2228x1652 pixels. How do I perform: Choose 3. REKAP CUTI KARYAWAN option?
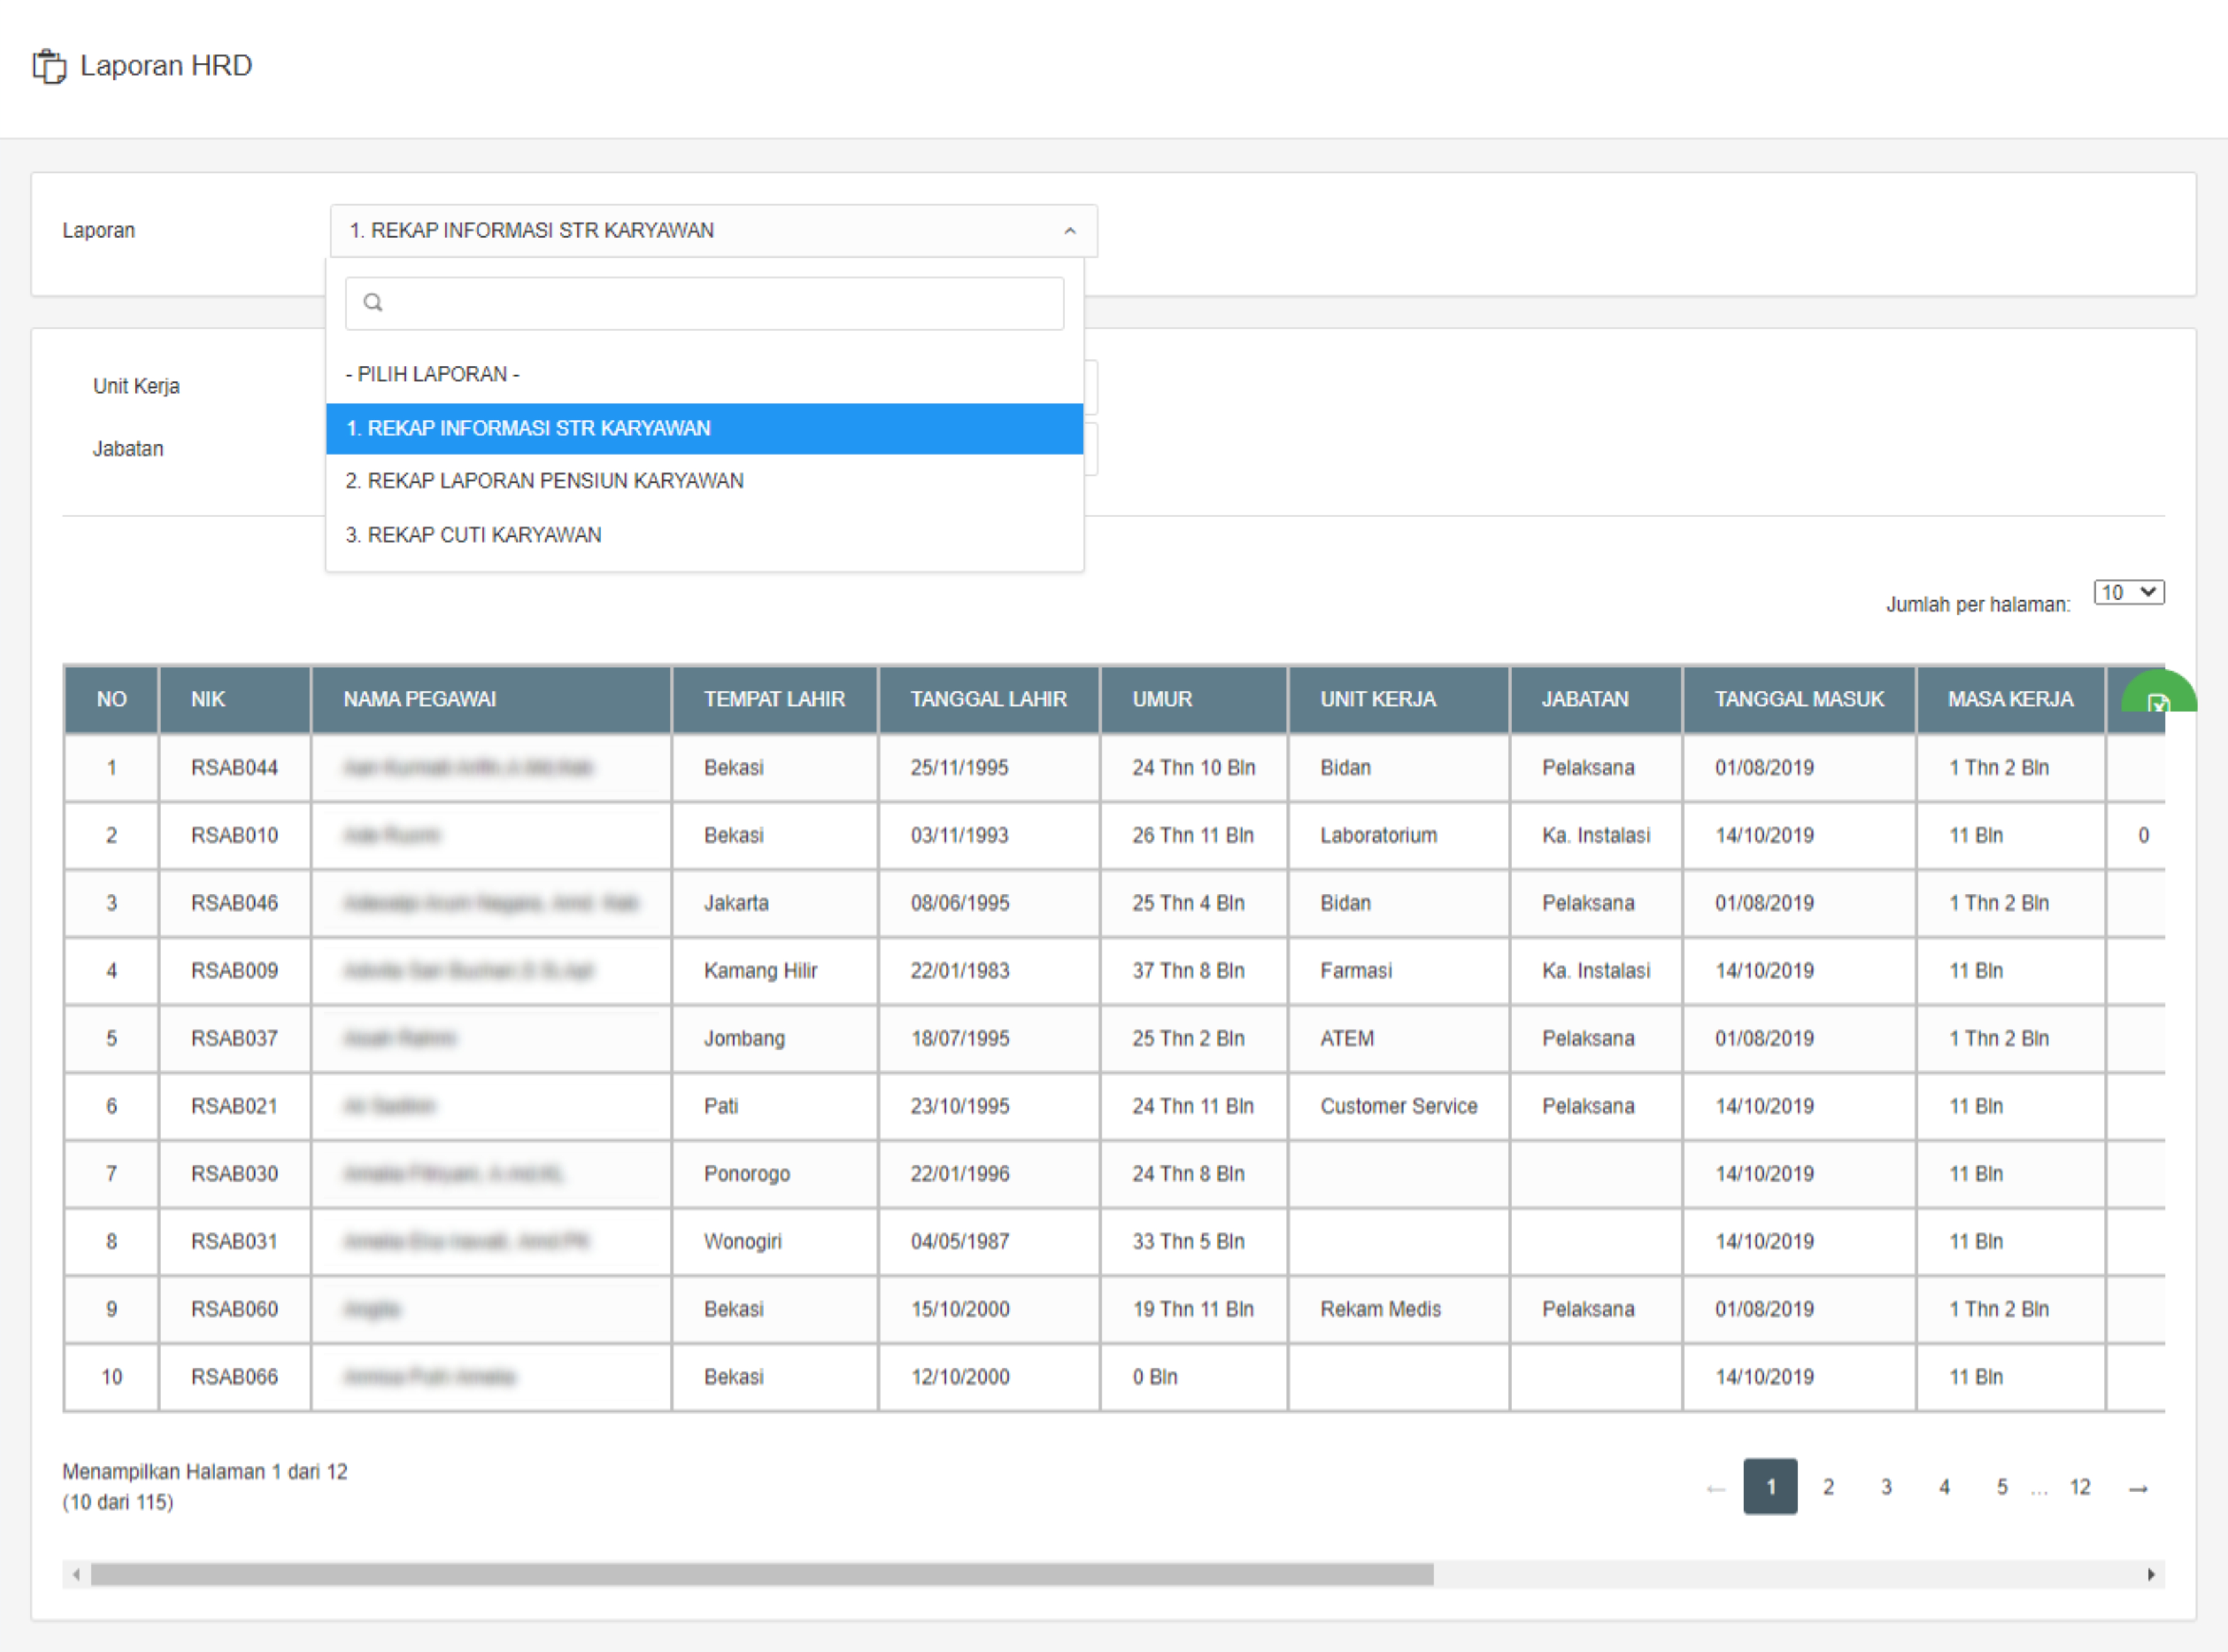(473, 535)
